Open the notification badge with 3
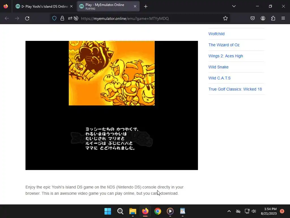 click(x=282, y=211)
